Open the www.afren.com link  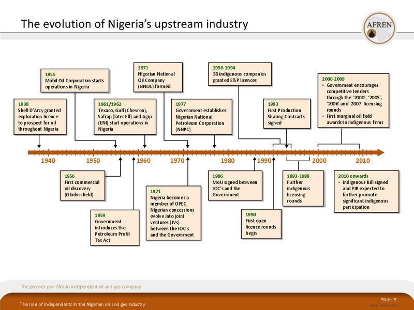[x=383, y=305]
